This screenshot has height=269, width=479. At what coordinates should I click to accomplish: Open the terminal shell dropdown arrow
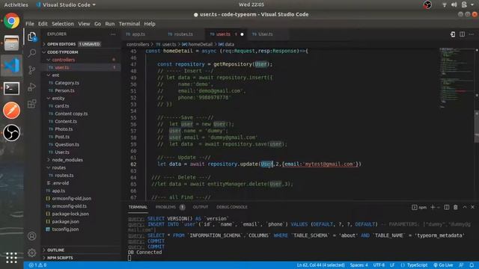(x=439, y=208)
